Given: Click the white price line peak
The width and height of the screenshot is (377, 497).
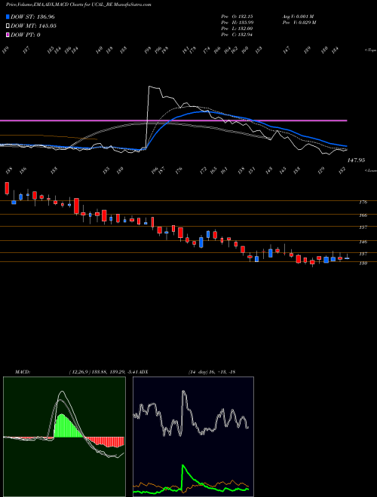Looking at the screenshot, I should pos(149,87).
